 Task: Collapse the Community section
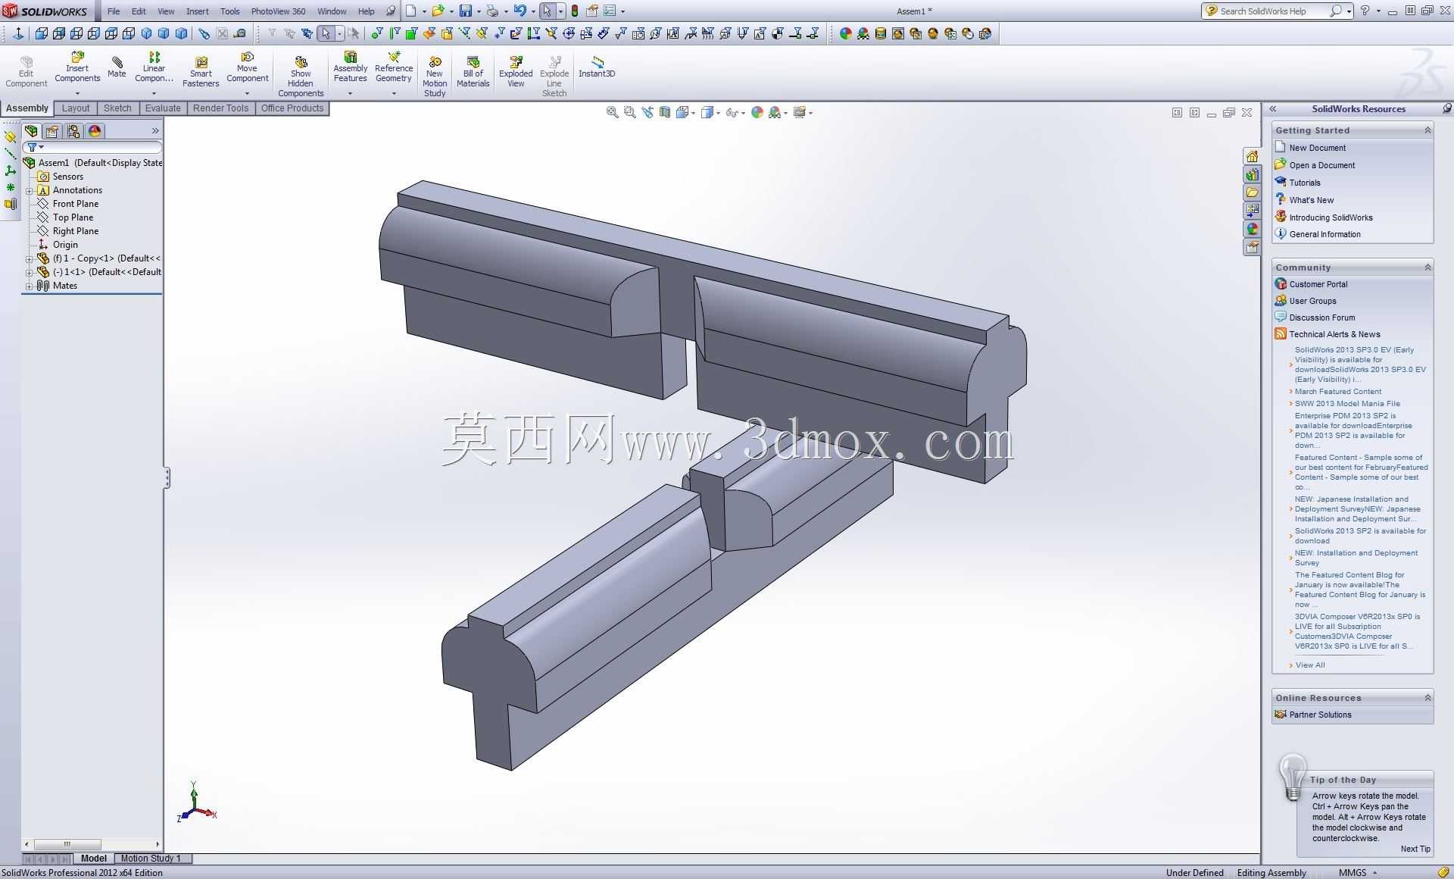tap(1427, 267)
